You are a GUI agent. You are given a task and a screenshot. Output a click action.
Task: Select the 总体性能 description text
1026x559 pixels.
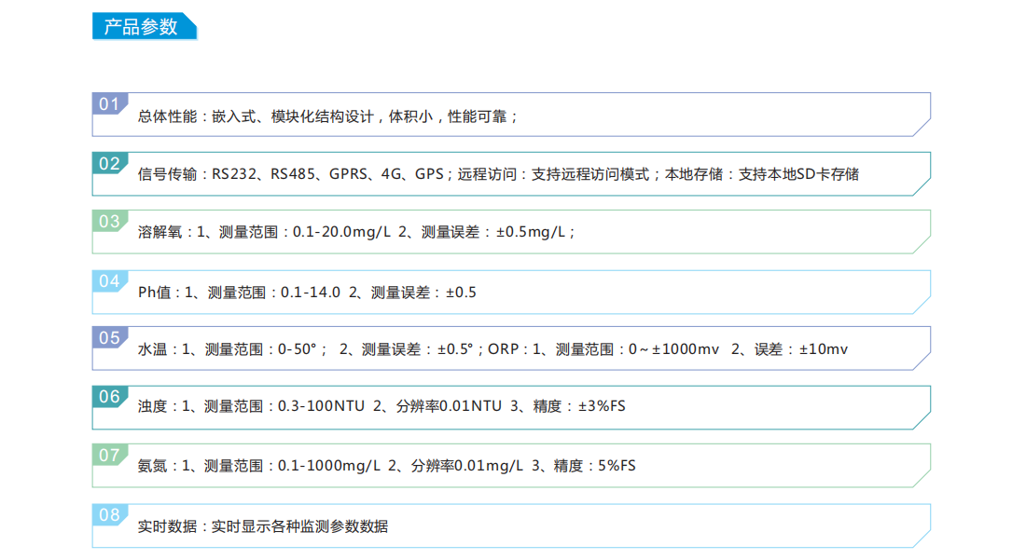(327, 117)
